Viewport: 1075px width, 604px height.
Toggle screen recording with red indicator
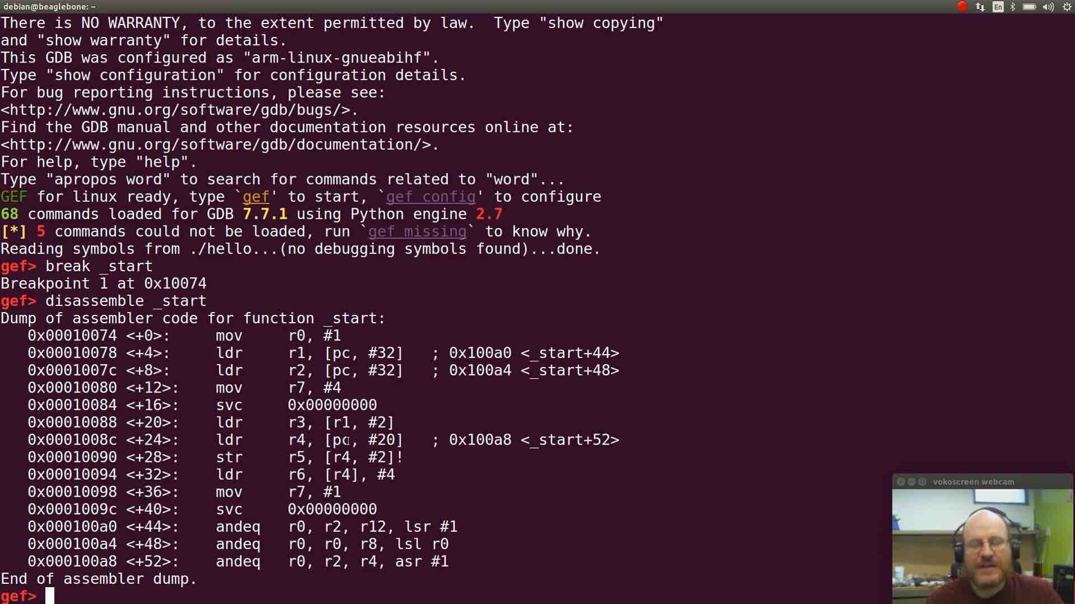coord(962,7)
